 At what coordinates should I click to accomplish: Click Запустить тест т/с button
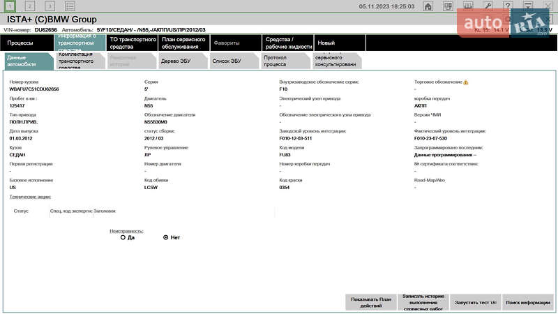475,302
